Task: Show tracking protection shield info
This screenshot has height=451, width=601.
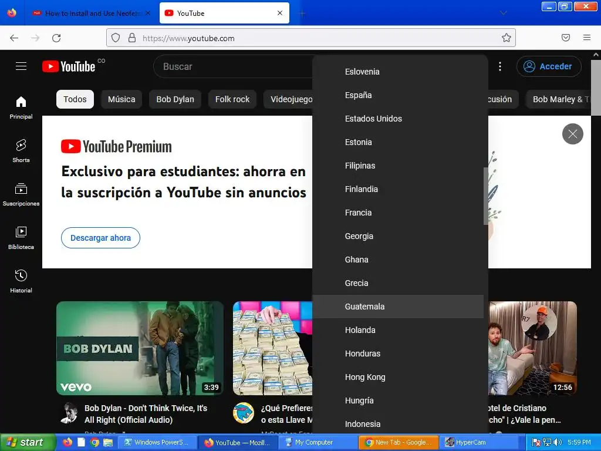Action: click(x=116, y=38)
